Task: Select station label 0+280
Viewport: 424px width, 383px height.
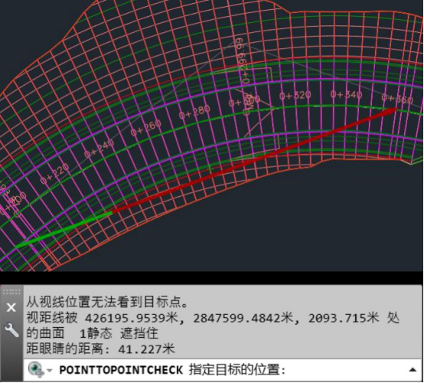Action: click(x=194, y=112)
